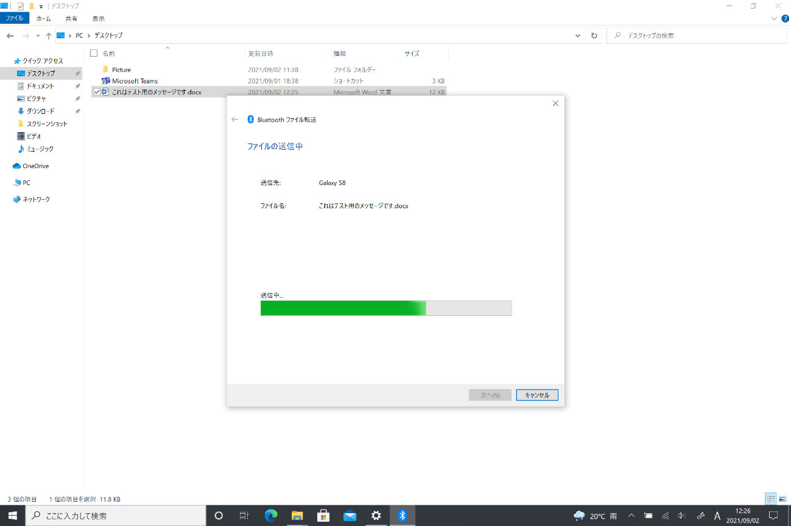Launch Microsoft Edge from the taskbar
791x526 pixels.
[x=271, y=516]
